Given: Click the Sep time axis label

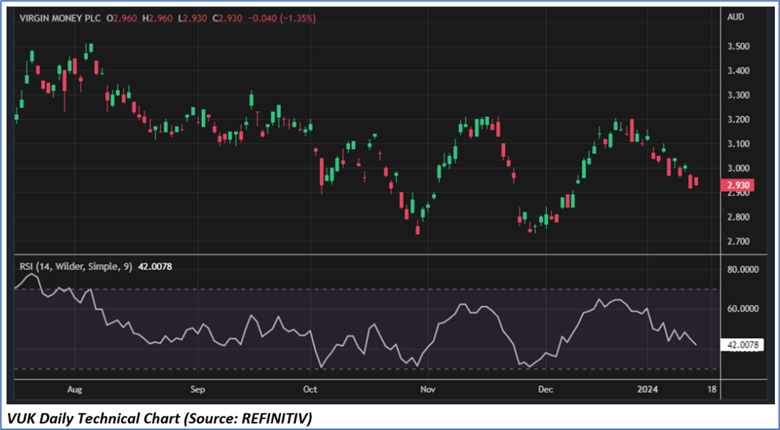Looking at the screenshot, I should point(197,389).
